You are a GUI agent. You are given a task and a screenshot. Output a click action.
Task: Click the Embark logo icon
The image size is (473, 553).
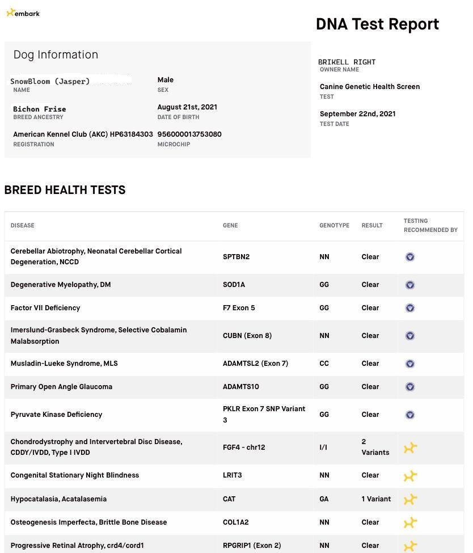(x=10, y=12)
